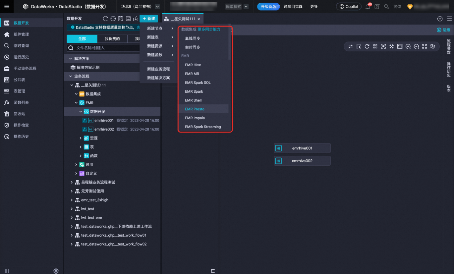Click the circled down-arrow icon at top right
This screenshot has width=454, height=274.
pos(440,19)
